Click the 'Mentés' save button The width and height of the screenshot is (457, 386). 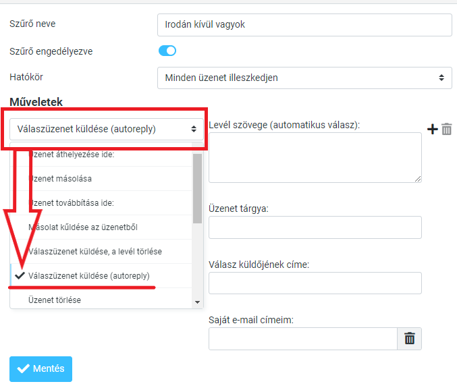(41, 368)
